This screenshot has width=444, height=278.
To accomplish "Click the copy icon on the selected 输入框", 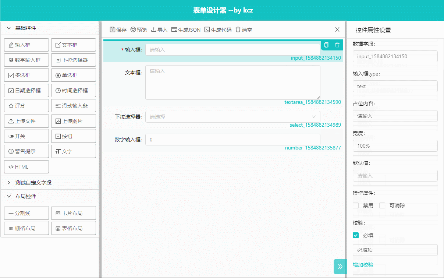I will 326,45.
